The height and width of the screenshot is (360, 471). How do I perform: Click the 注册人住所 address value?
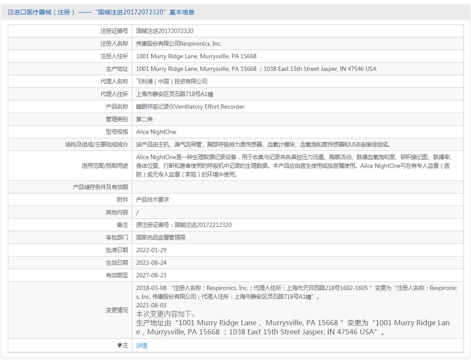[x=196, y=56]
